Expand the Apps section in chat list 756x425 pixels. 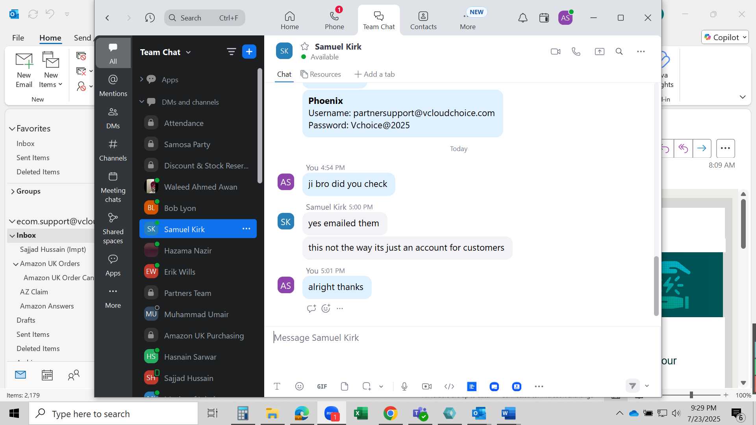(x=141, y=79)
